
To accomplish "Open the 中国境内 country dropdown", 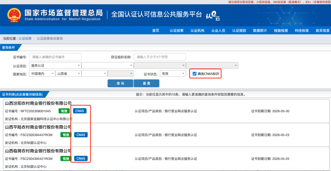I will pyautogui.click(x=42, y=74).
